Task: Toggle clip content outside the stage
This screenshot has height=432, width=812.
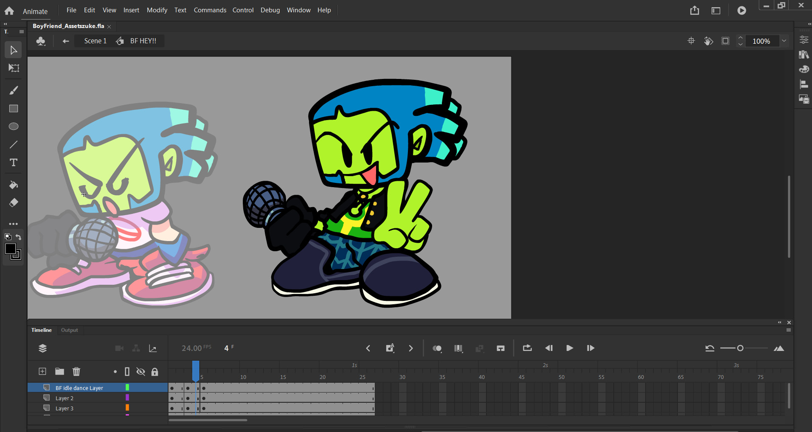Action: 725,41
